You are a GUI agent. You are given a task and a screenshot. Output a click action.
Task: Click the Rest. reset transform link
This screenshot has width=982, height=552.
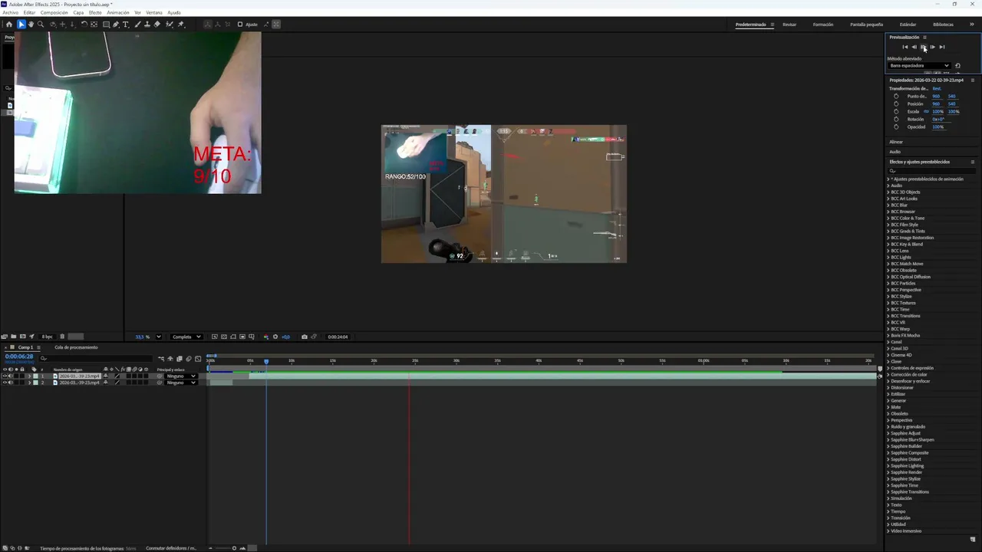[937, 88]
